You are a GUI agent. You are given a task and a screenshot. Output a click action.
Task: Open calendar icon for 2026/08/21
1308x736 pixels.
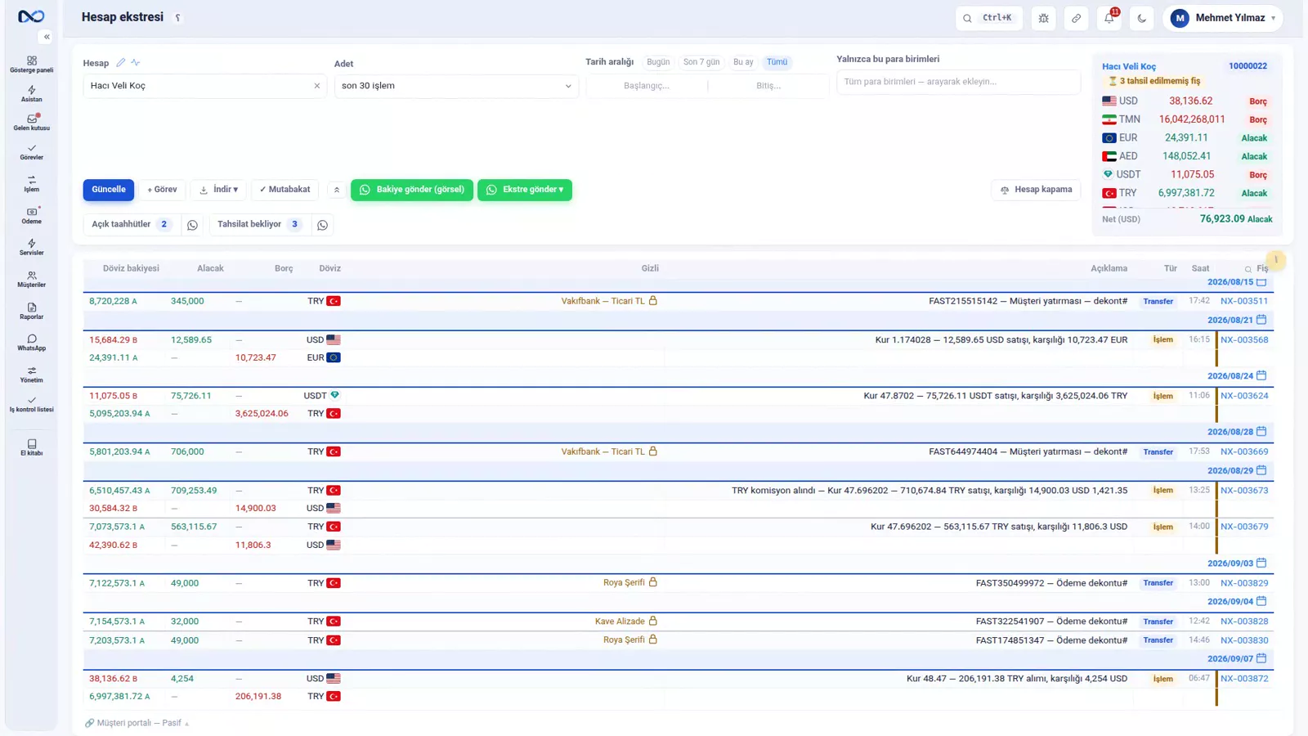click(1261, 320)
